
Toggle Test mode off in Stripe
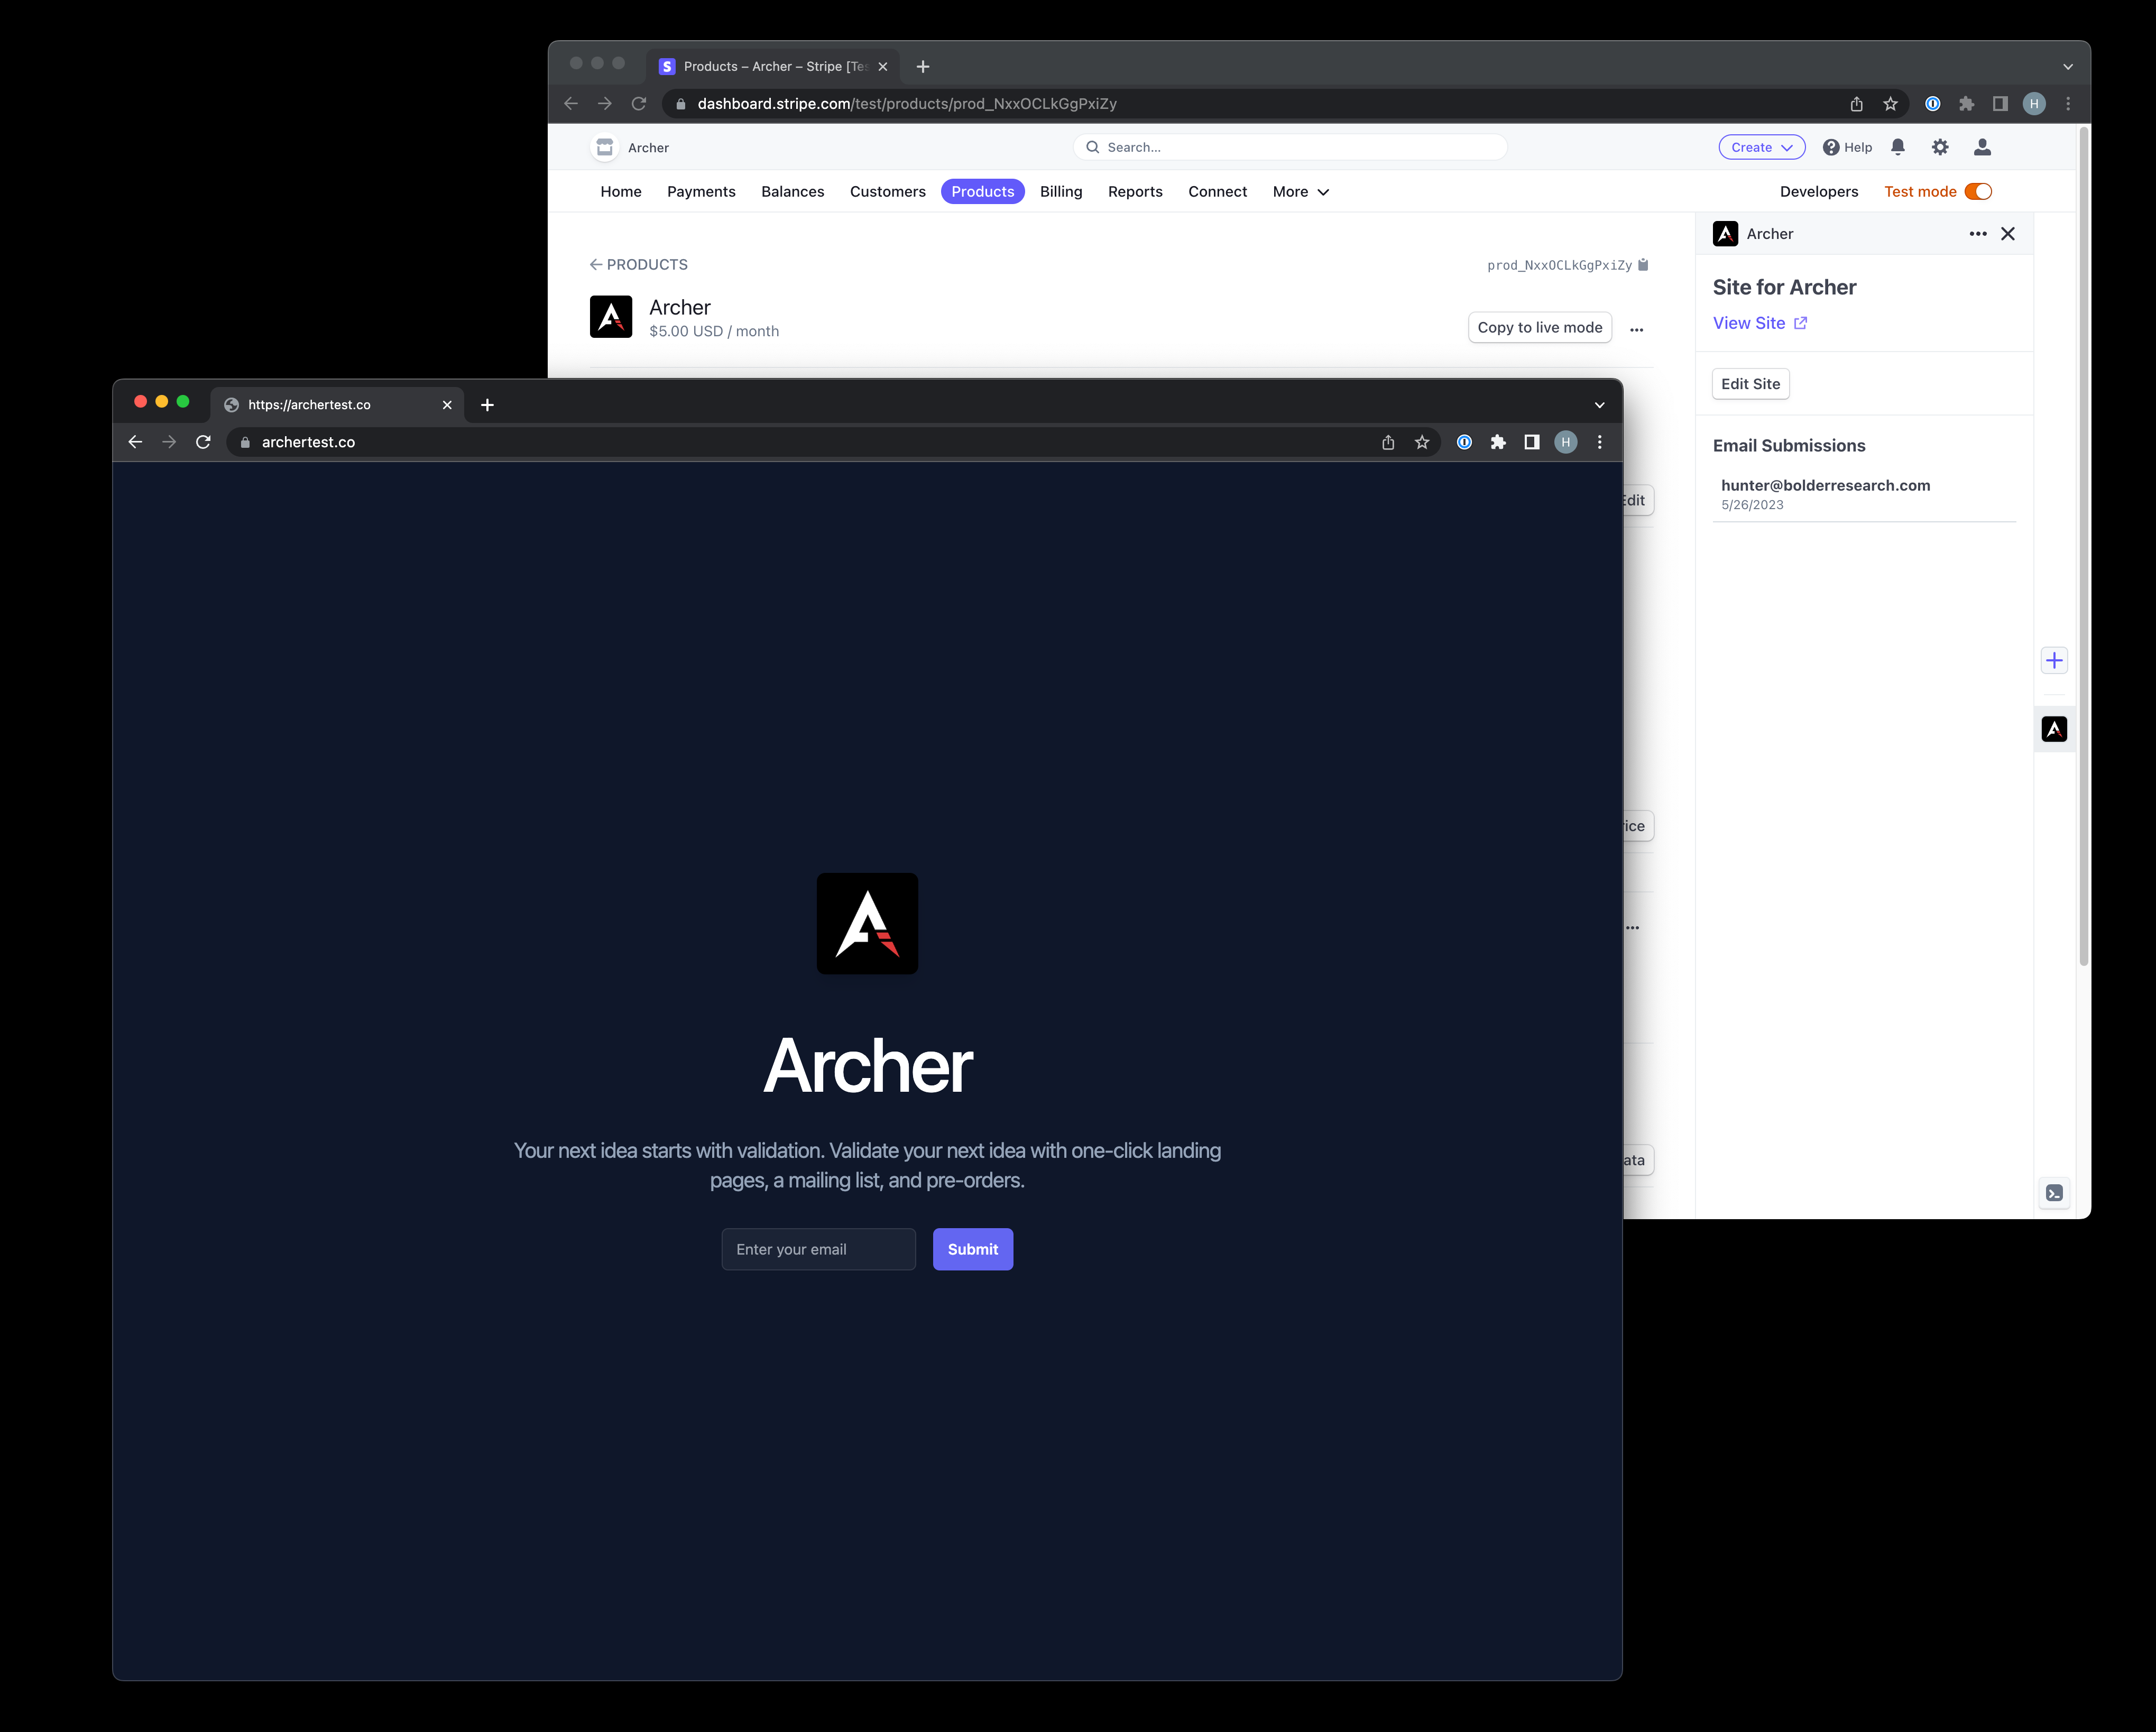click(1978, 191)
